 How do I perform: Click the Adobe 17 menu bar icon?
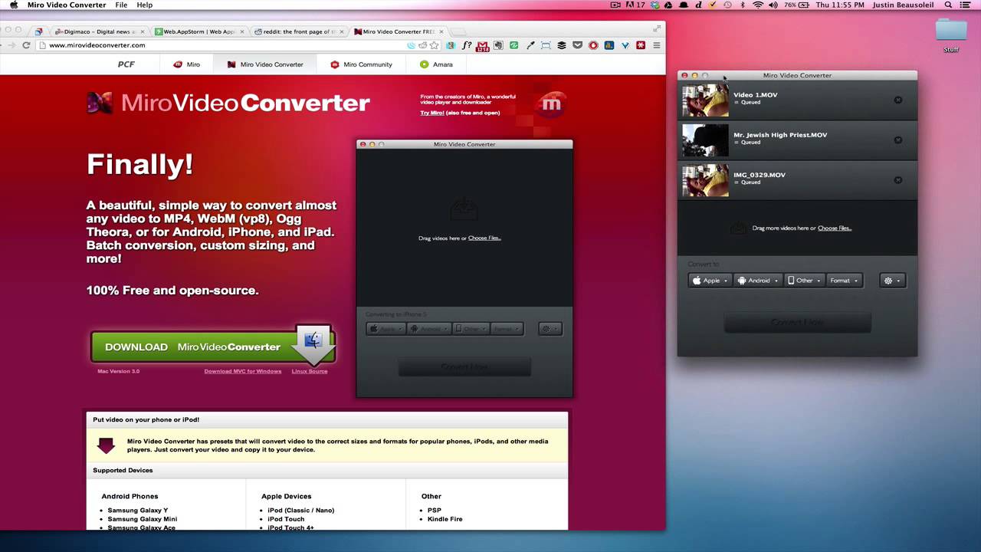(x=636, y=5)
